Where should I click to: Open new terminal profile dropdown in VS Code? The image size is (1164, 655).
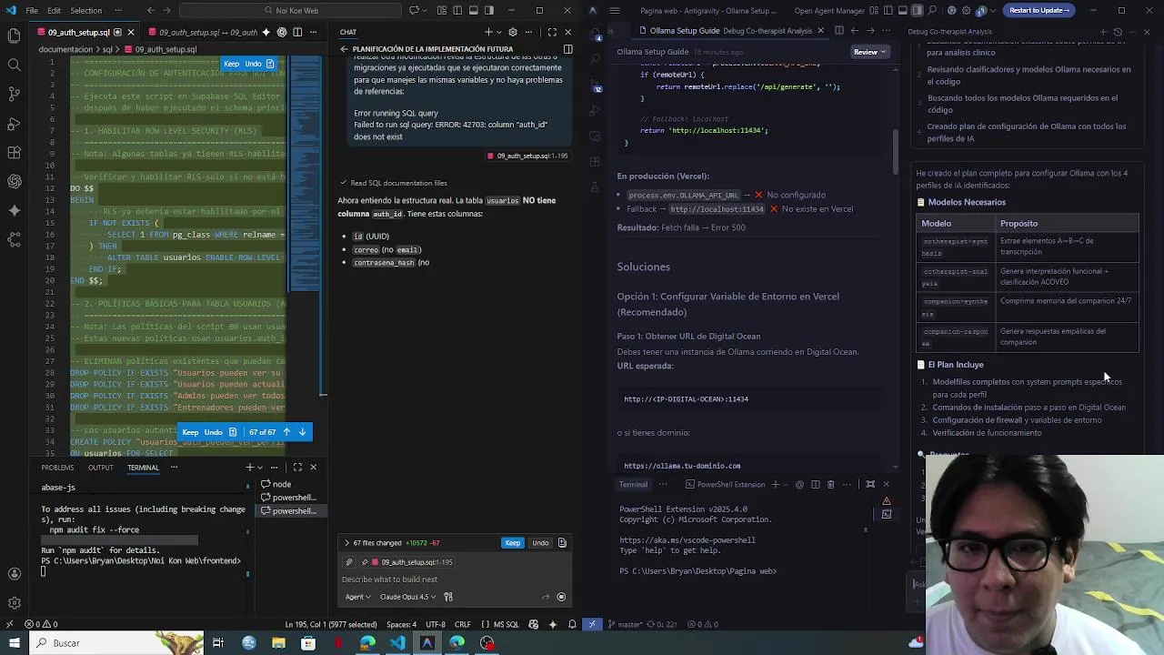[262, 468]
